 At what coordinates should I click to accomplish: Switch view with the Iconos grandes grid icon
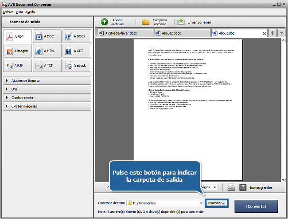[243, 187]
